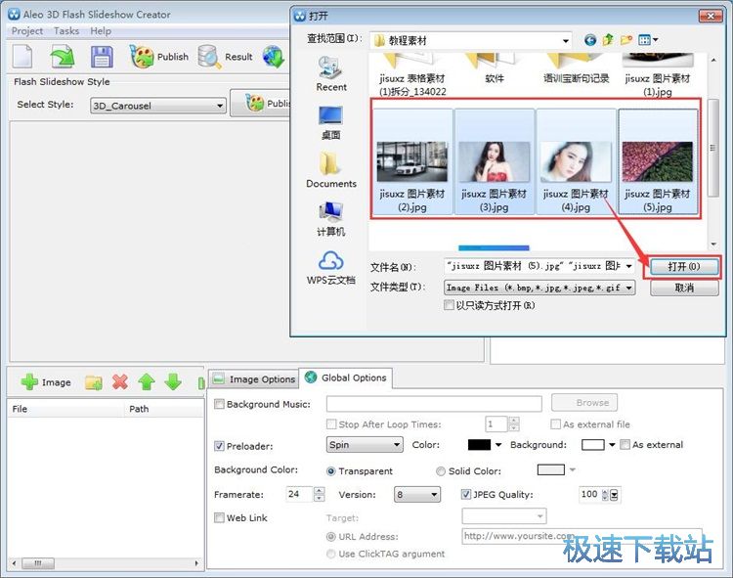Toggle the JPEG Quality checkbox
The image size is (733, 578).
tap(465, 494)
